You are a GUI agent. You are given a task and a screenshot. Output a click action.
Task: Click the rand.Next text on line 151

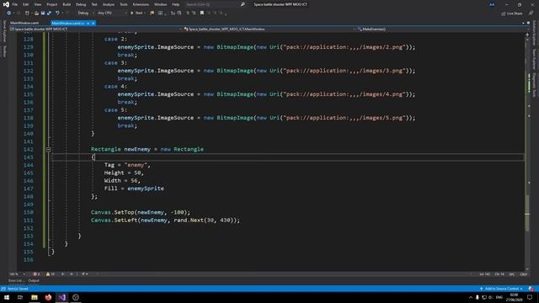(x=189, y=221)
